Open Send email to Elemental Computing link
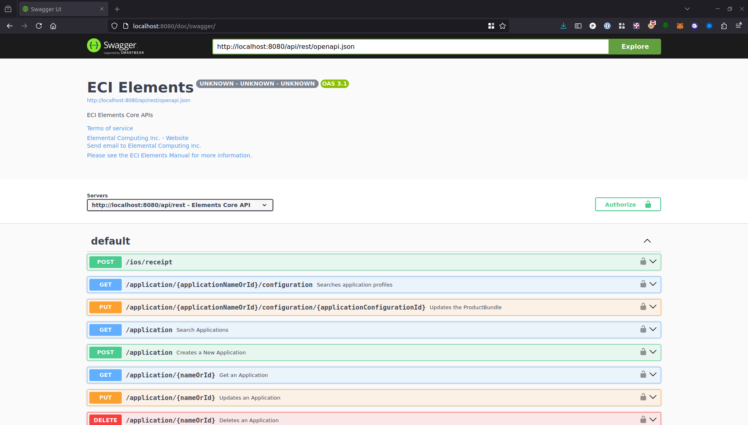This screenshot has width=748, height=425. (x=144, y=146)
